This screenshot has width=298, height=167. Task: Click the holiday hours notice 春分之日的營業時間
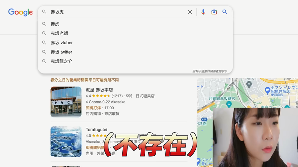point(84,80)
